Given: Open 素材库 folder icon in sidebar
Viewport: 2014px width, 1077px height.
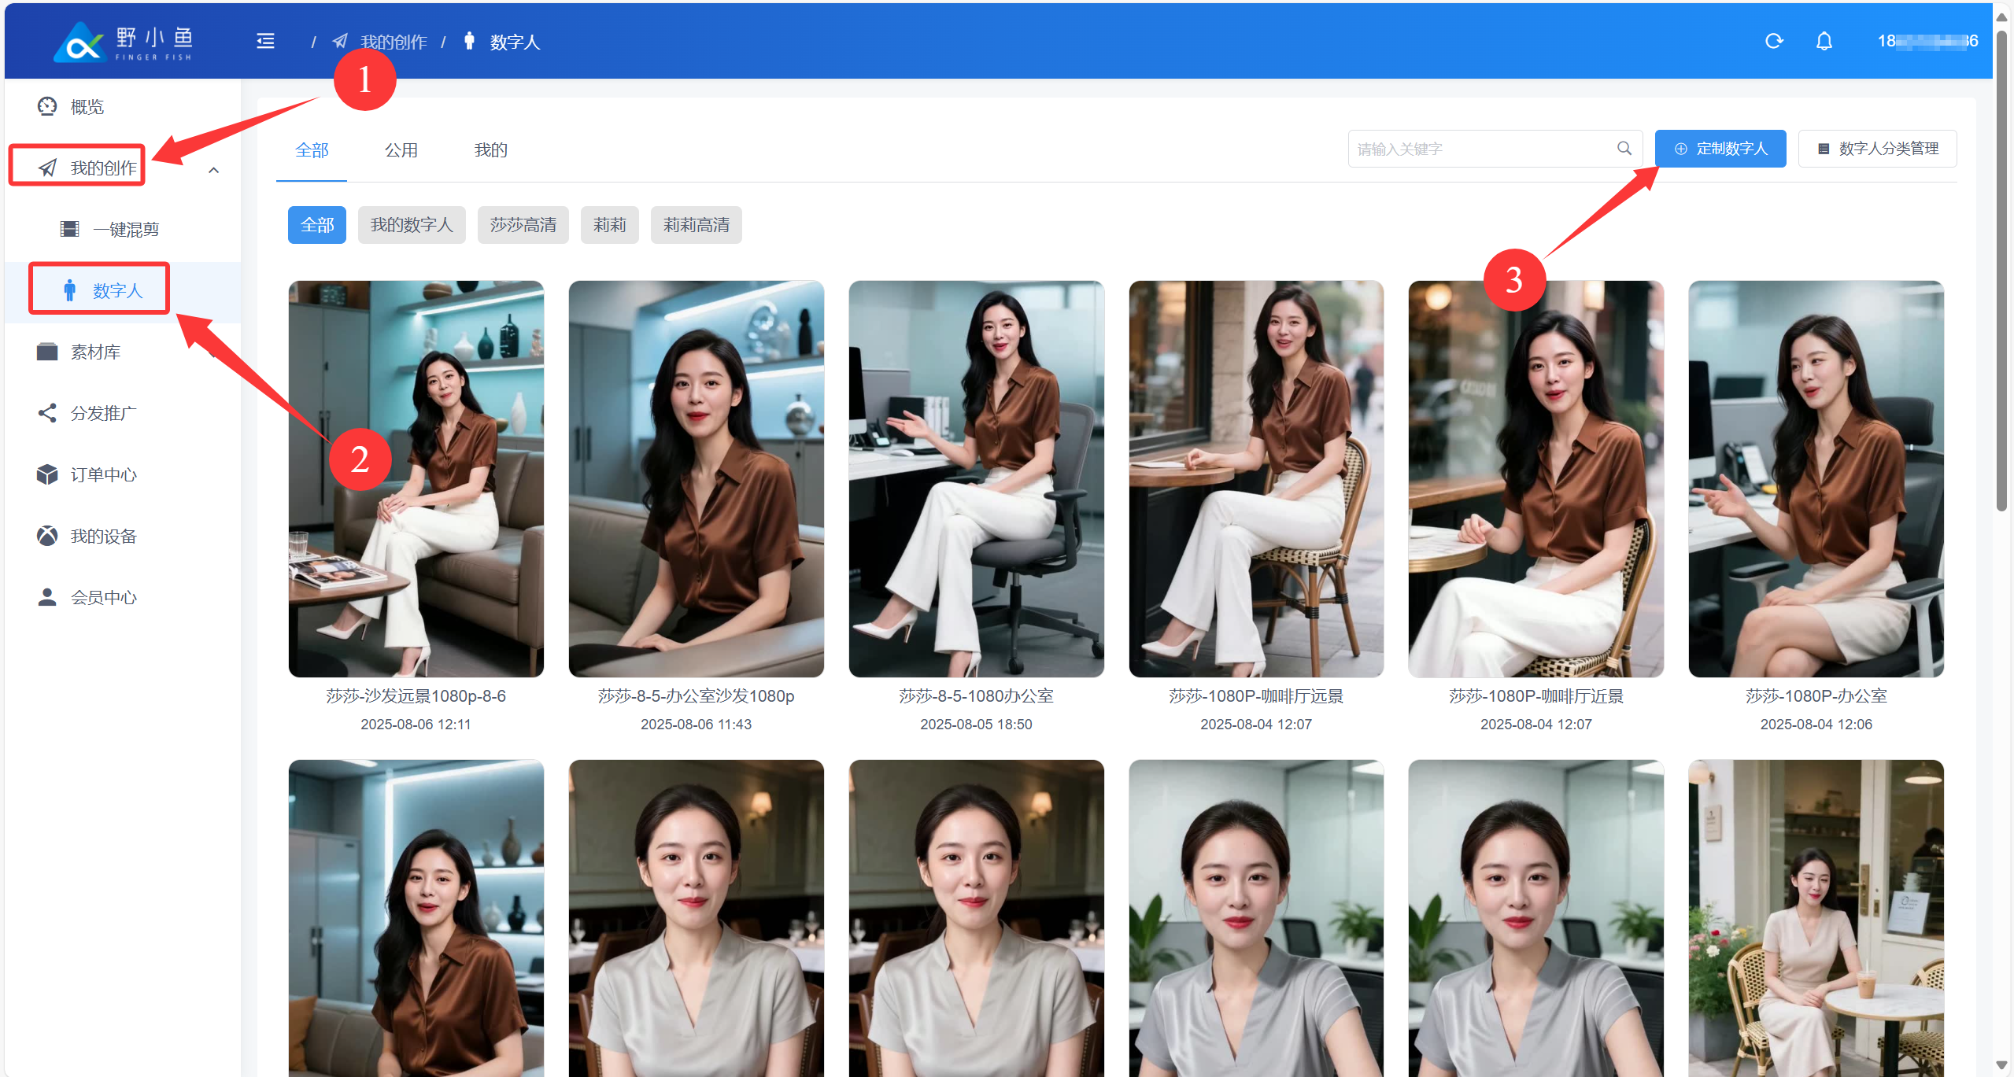Looking at the screenshot, I should tap(47, 352).
